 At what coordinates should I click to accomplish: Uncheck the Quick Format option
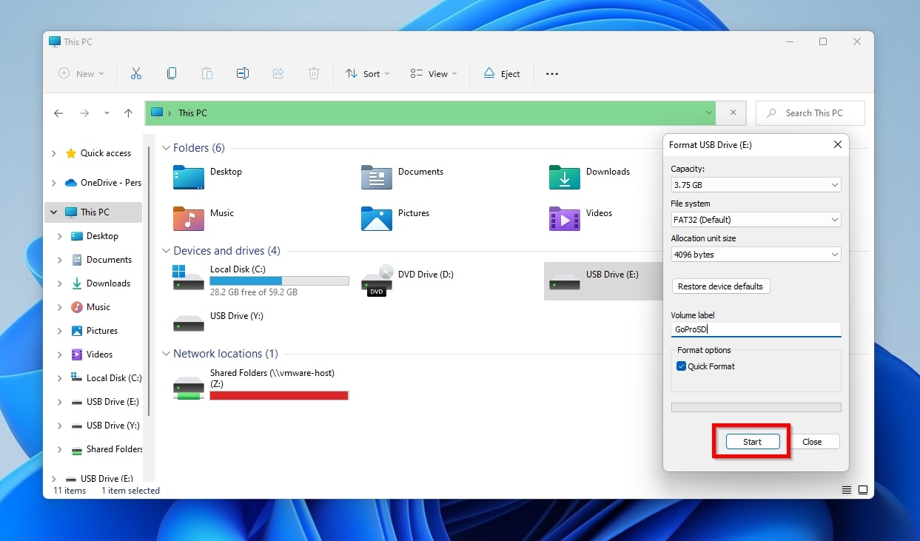[x=682, y=366]
